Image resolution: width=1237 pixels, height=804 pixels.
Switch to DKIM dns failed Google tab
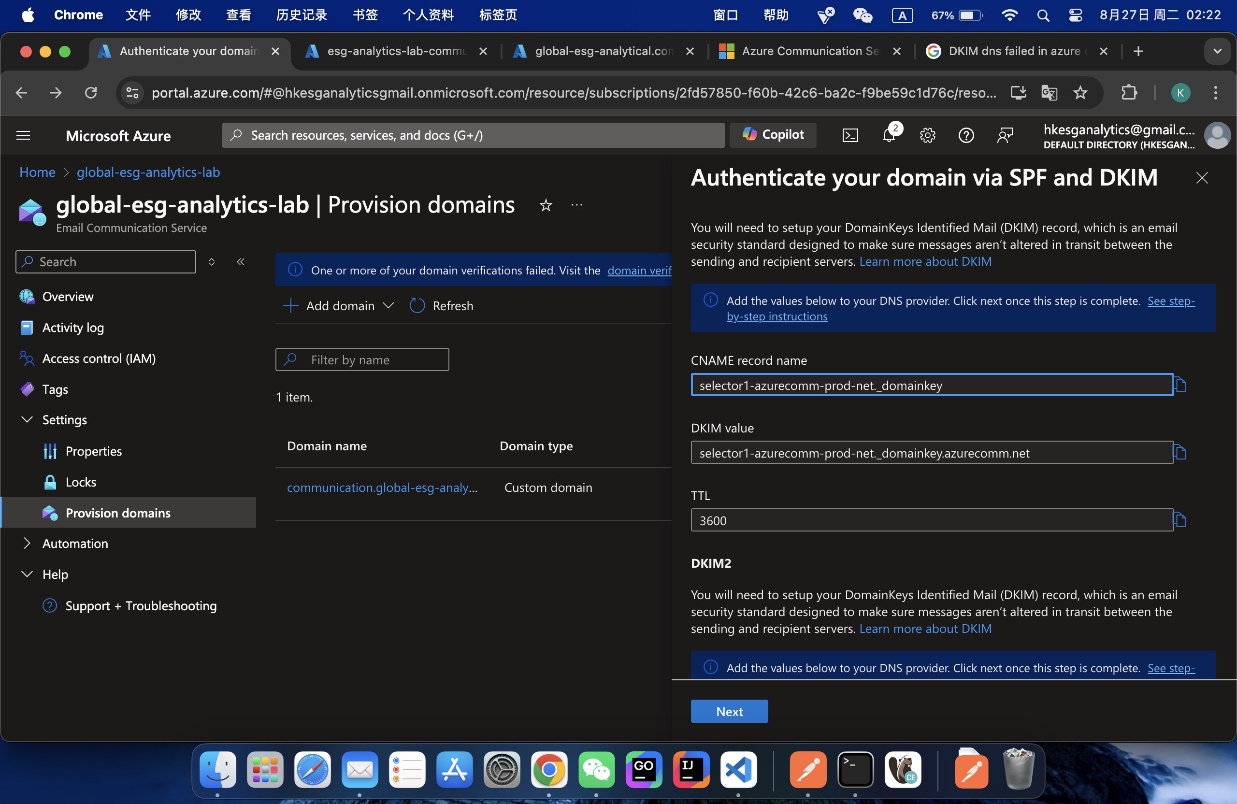click(x=1017, y=51)
